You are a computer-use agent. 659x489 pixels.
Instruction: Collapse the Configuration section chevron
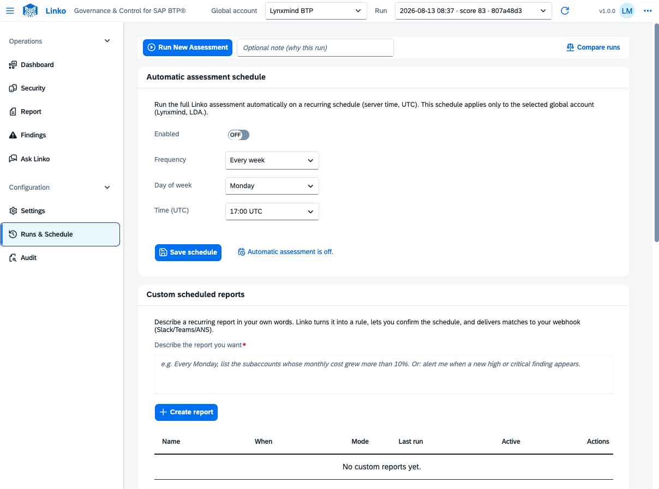coord(107,187)
